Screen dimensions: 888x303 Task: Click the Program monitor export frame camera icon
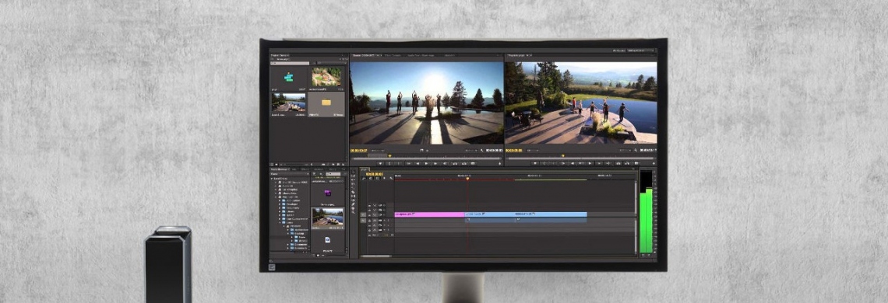tap(636, 163)
